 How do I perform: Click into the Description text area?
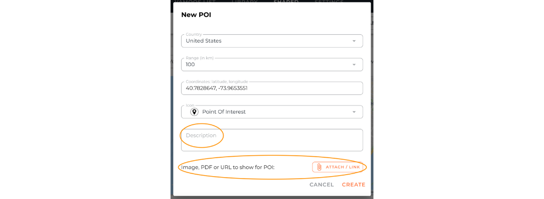[x=272, y=140]
